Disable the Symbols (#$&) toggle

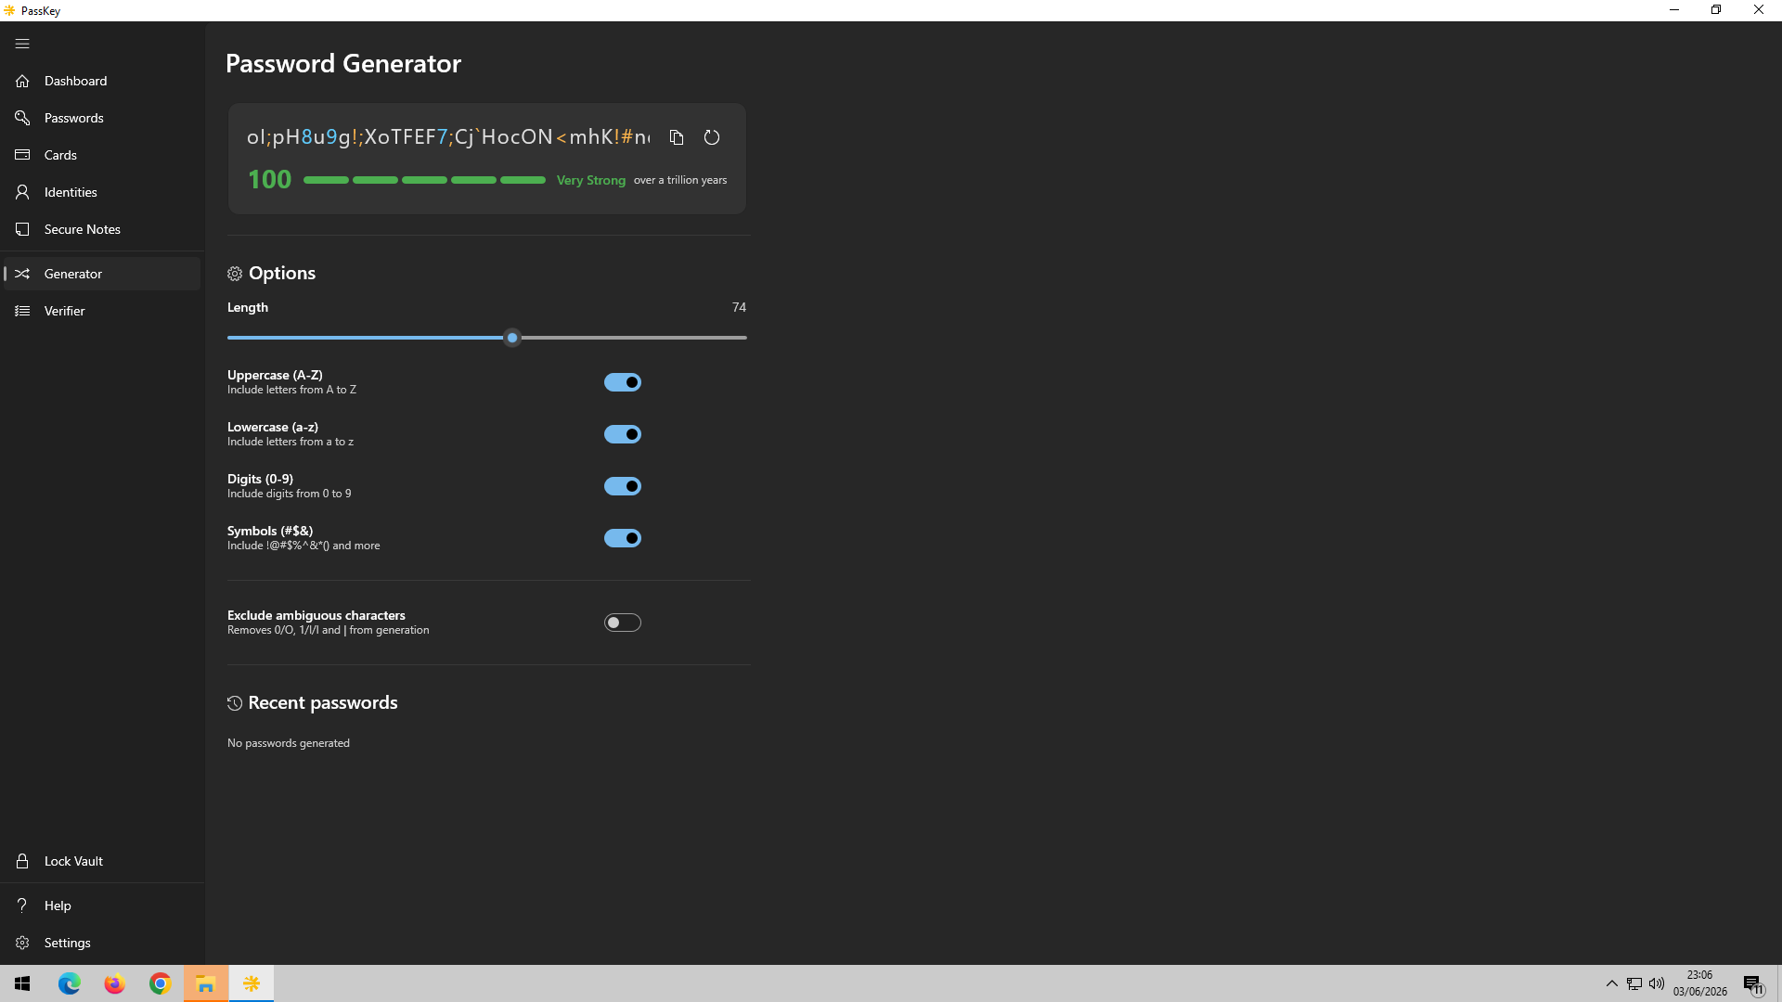pos(623,538)
